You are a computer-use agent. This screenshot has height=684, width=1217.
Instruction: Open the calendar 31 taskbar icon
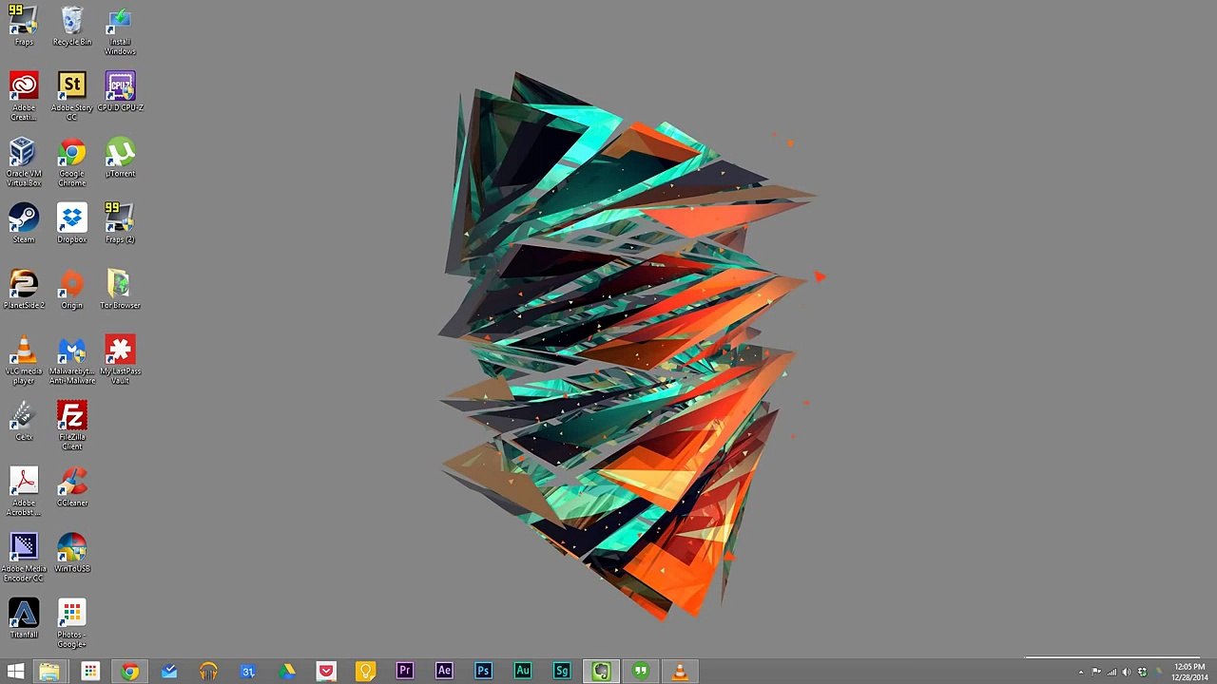[247, 672]
